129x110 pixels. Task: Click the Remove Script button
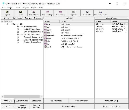pos(8,106)
